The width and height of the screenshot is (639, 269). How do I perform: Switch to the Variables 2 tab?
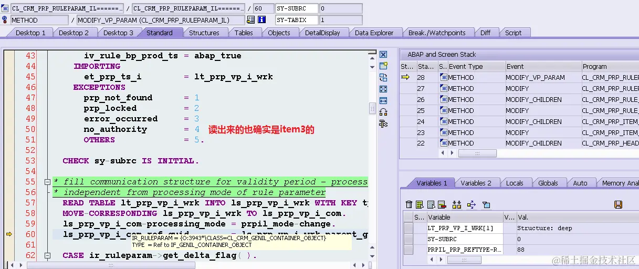[476, 183]
